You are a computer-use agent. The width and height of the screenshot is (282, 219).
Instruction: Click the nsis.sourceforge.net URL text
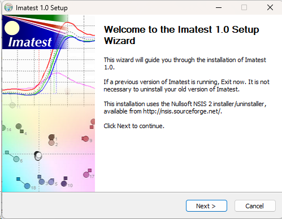(181, 111)
